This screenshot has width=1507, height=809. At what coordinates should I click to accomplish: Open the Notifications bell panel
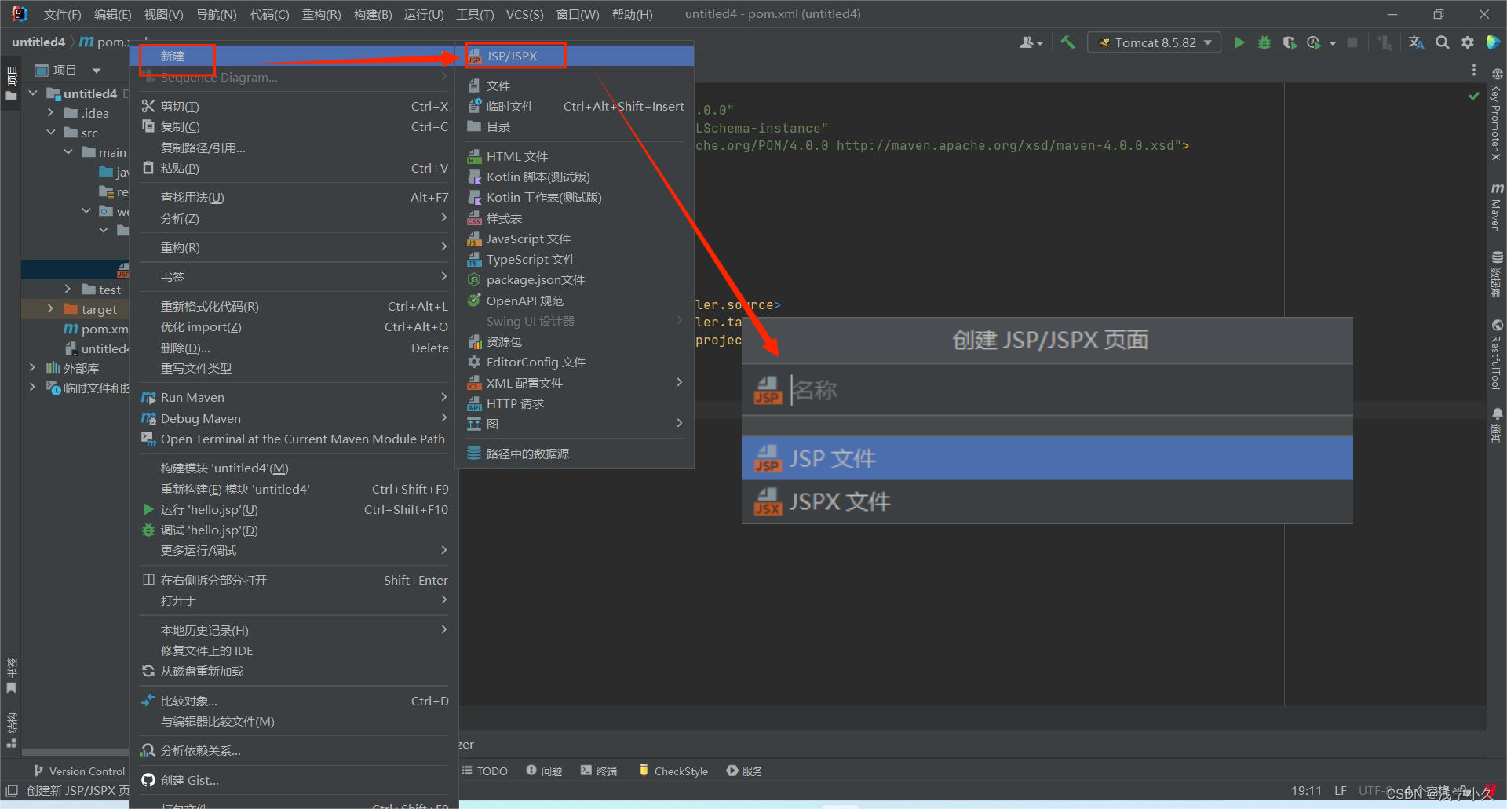tap(1497, 425)
